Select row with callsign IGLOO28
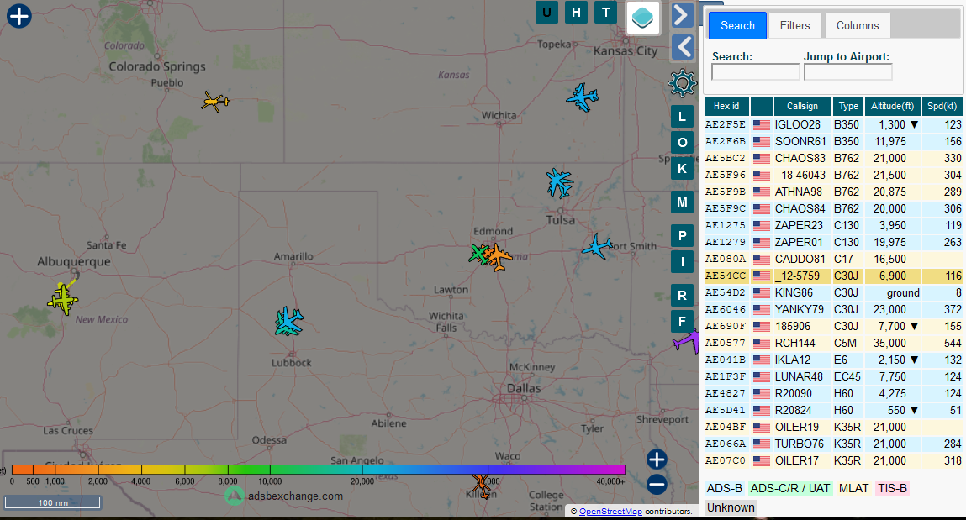The width and height of the screenshot is (966, 520). point(833,124)
